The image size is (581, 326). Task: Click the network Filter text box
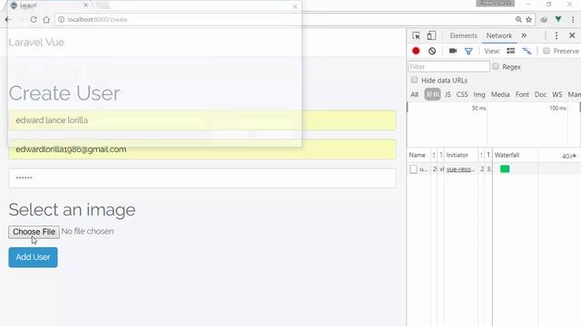pos(448,66)
